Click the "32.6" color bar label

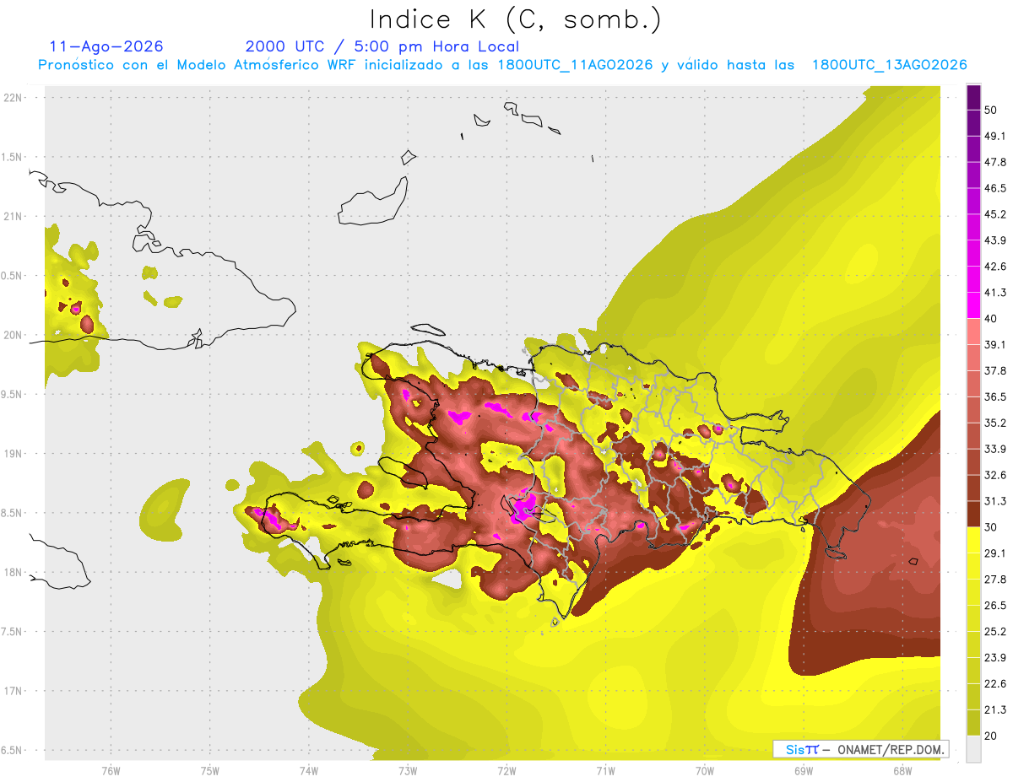pos(994,475)
